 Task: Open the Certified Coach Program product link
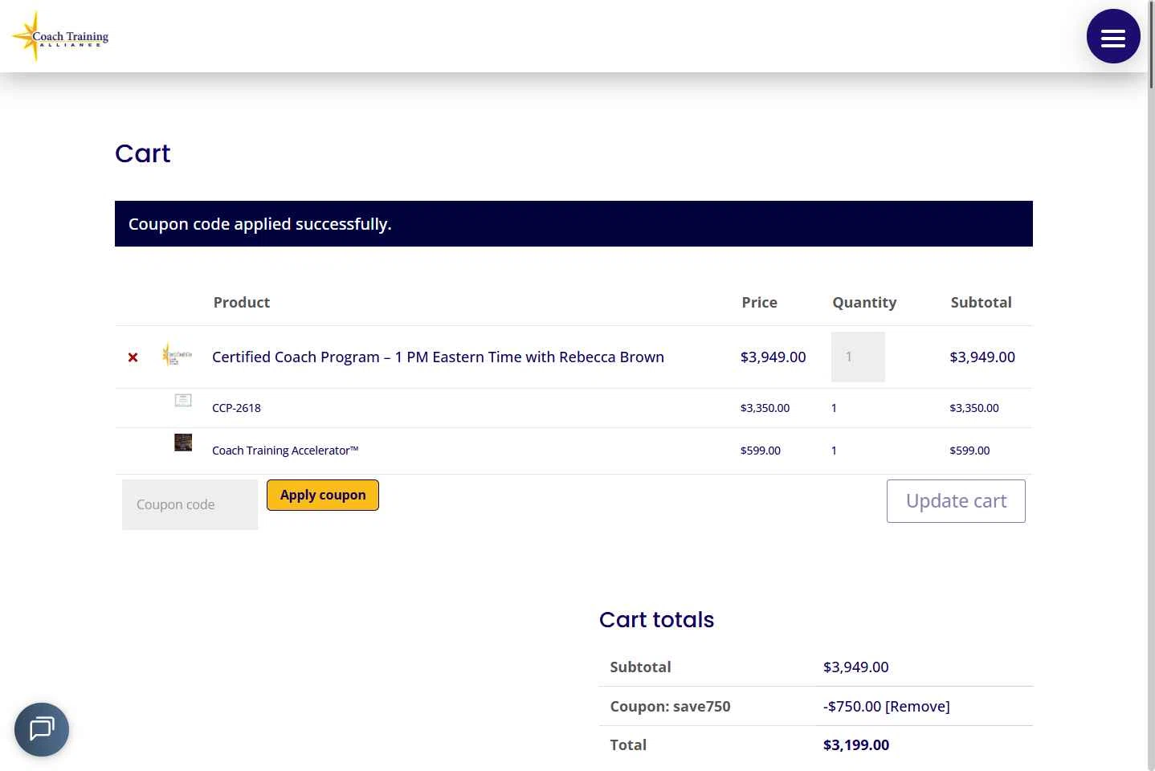click(438, 357)
